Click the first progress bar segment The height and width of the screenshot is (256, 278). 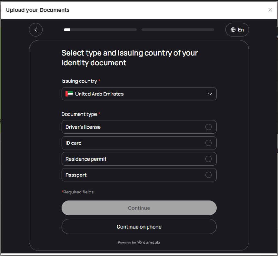pos(100,30)
